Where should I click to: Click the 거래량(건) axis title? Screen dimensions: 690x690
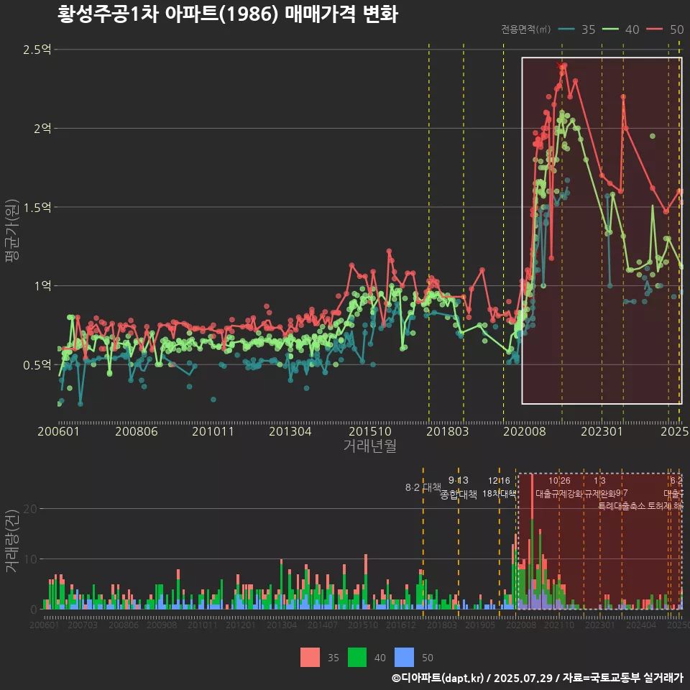[x=12, y=540]
